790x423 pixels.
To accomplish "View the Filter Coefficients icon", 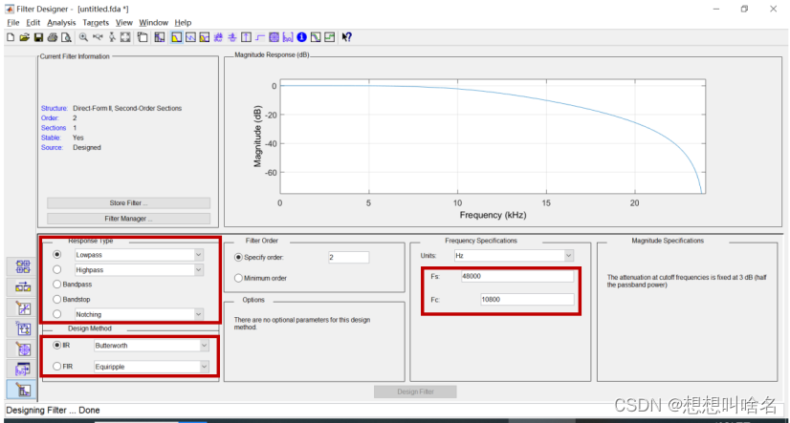I will click(x=288, y=37).
